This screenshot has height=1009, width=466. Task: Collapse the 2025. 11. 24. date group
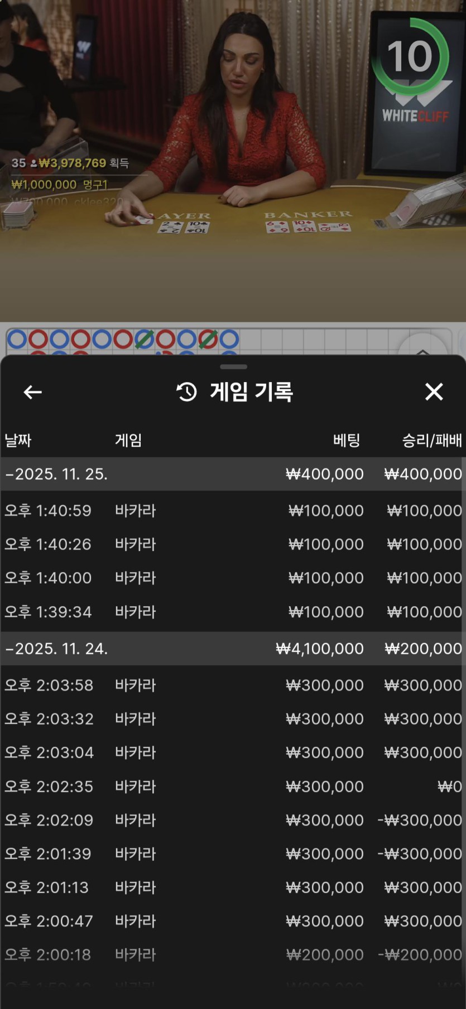(x=56, y=649)
